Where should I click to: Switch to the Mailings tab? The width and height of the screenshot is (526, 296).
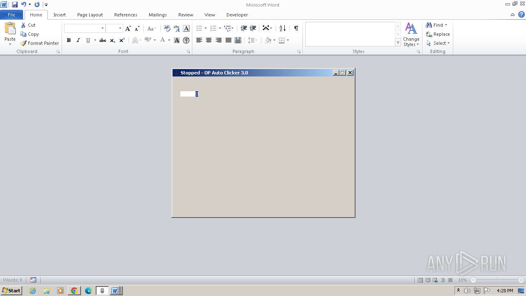[158, 15]
